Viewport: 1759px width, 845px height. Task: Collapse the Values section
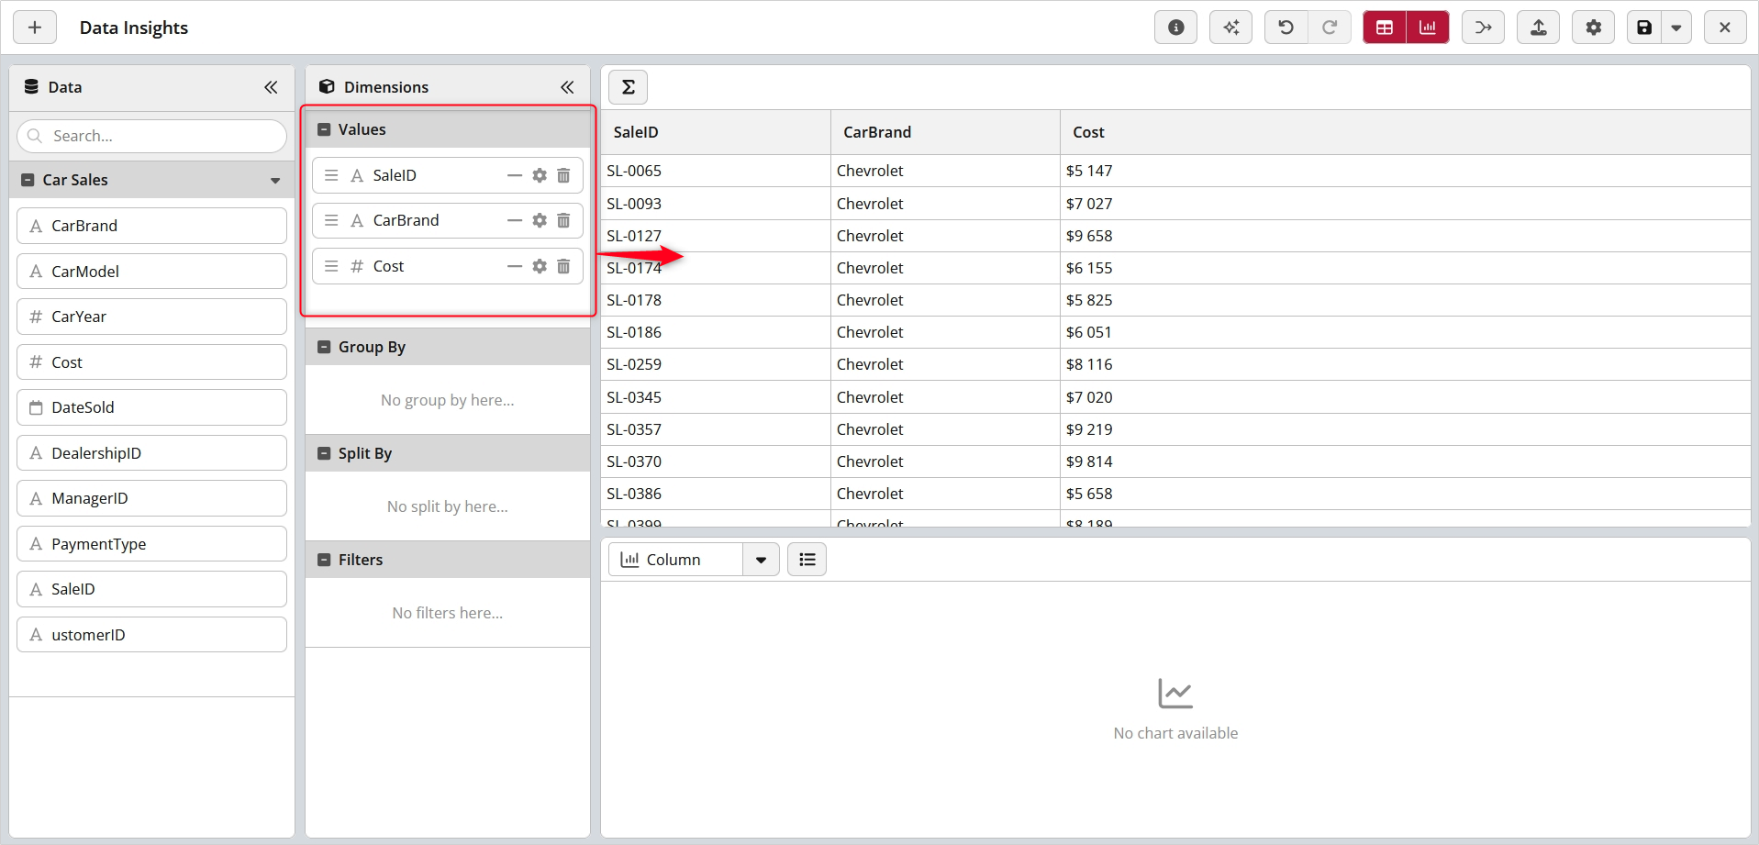(x=324, y=129)
